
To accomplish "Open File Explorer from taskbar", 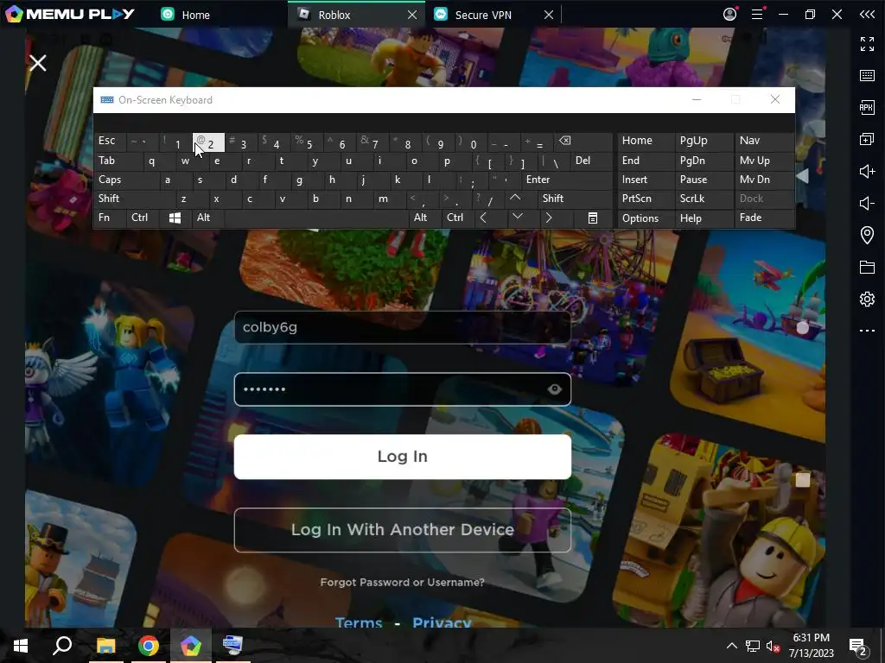I will tap(105, 645).
